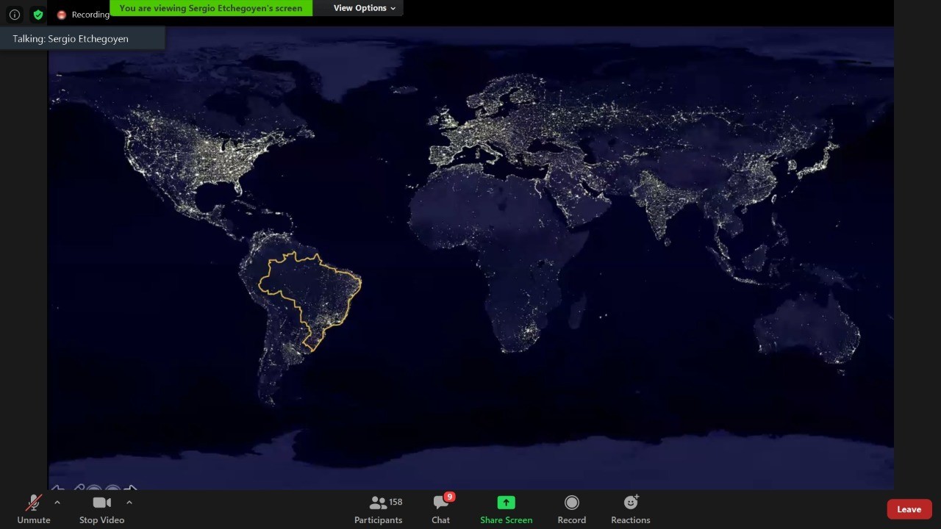The width and height of the screenshot is (941, 529).
Task: Expand audio options arrow beside Unmute
Action: click(57, 503)
